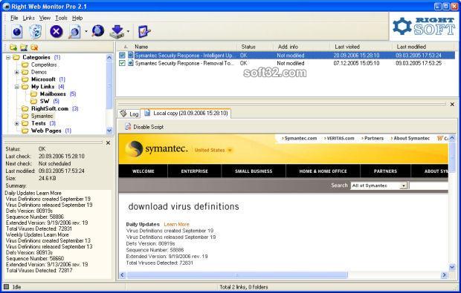Screen dimensions: 461x293
Task: Click the globe with magnifier toolbar icon
Action: pyautogui.click(x=97, y=31)
